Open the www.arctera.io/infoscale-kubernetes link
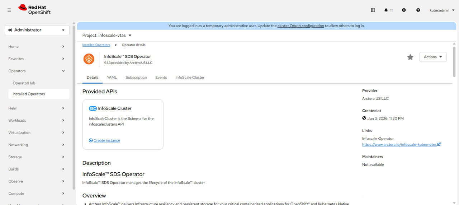This screenshot has width=459, height=205. [x=399, y=145]
